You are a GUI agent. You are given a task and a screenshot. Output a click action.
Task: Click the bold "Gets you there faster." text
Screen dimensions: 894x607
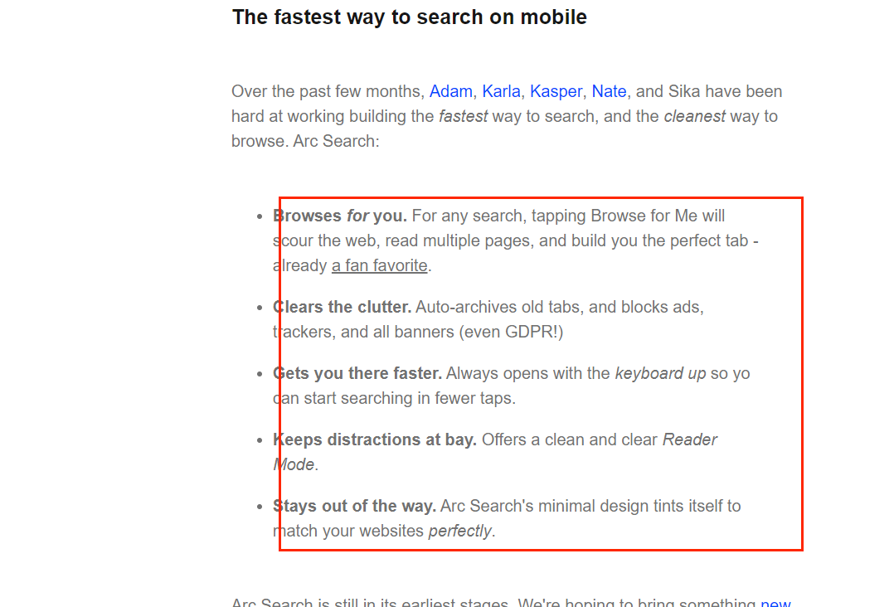pyautogui.click(x=357, y=373)
